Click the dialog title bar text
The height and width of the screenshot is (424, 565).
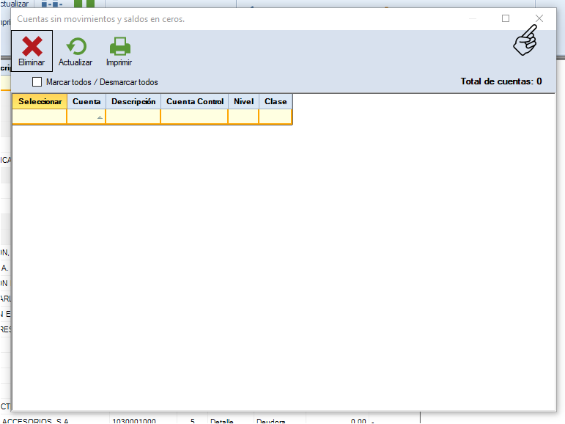[x=101, y=19]
